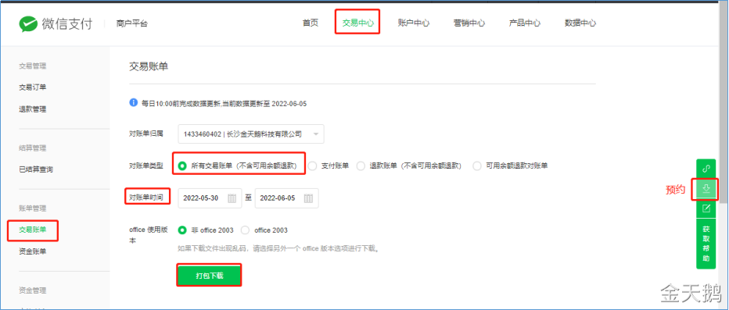Image resolution: width=729 pixels, height=310 pixels.
Task: Open the 首页 tab
Action: [x=311, y=23]
